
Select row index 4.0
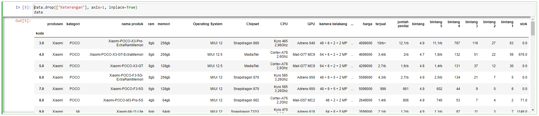[x=41, y=55]
